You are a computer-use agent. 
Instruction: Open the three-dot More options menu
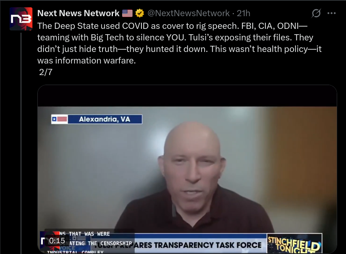click(331, 13)
